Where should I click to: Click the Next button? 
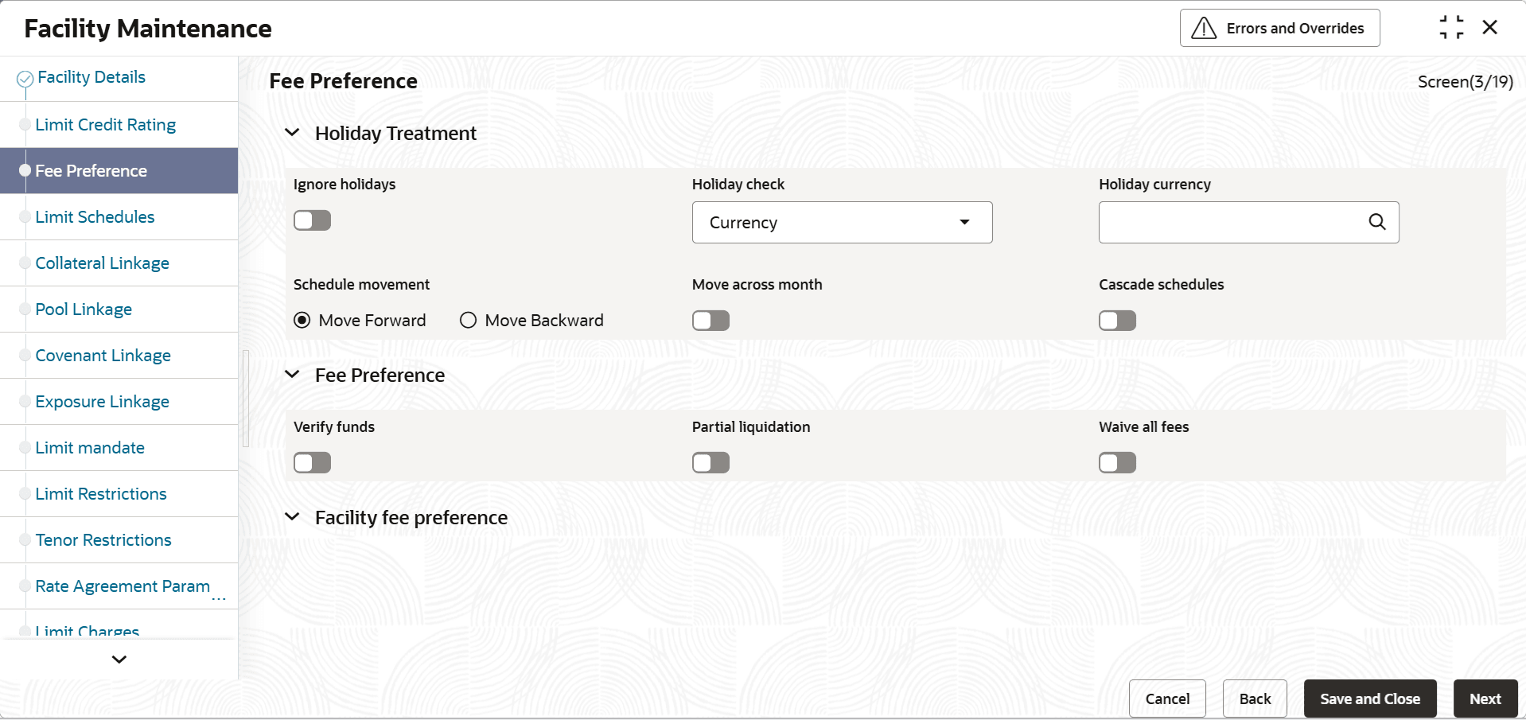1485,699
